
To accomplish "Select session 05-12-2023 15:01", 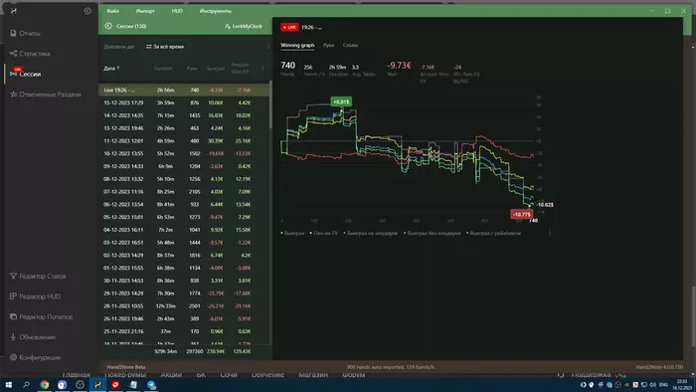I will 184,217.
